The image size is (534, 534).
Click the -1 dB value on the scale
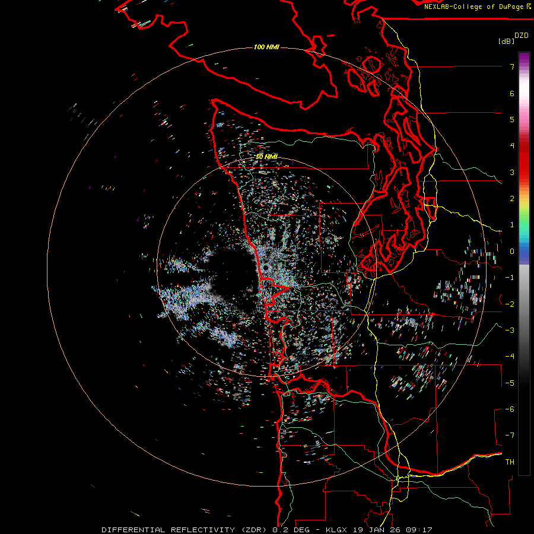(x=510, y=278)
